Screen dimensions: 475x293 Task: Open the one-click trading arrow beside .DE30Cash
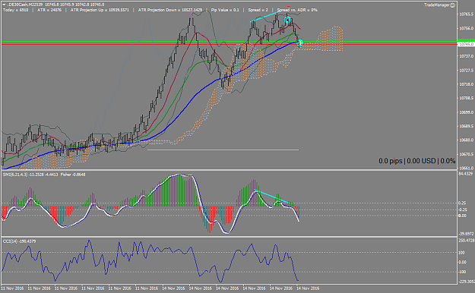pyautogui.click(x=4, y=5)
